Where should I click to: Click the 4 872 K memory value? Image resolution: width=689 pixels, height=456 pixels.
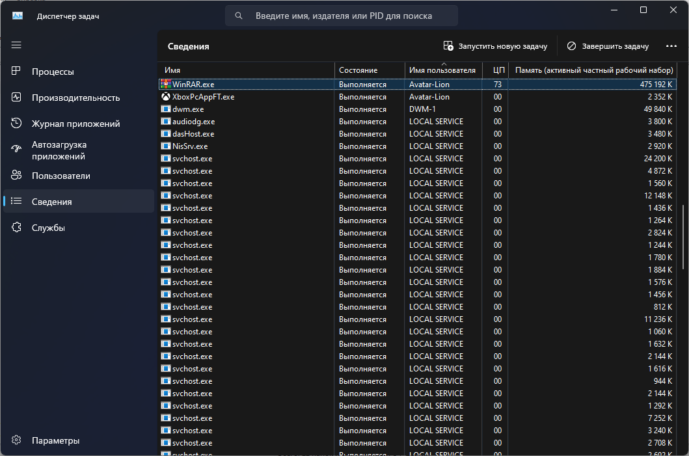pos(660,170)
